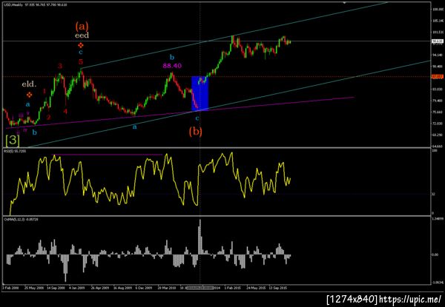445x307 pixels.
Task: Select the "eed" text label
Action: [82, 36]
